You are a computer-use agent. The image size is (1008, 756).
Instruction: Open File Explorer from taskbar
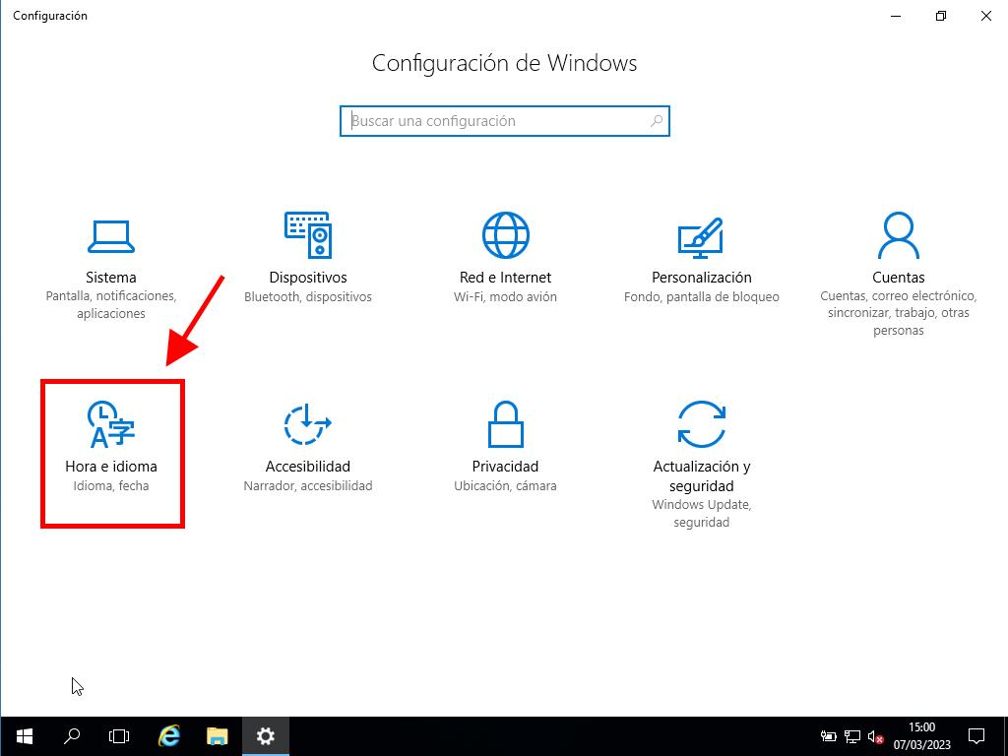tap(218, 735)
